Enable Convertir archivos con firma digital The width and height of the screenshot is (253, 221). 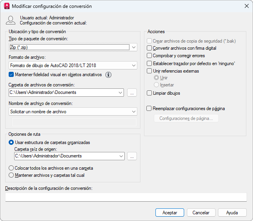tap(149, 48)
